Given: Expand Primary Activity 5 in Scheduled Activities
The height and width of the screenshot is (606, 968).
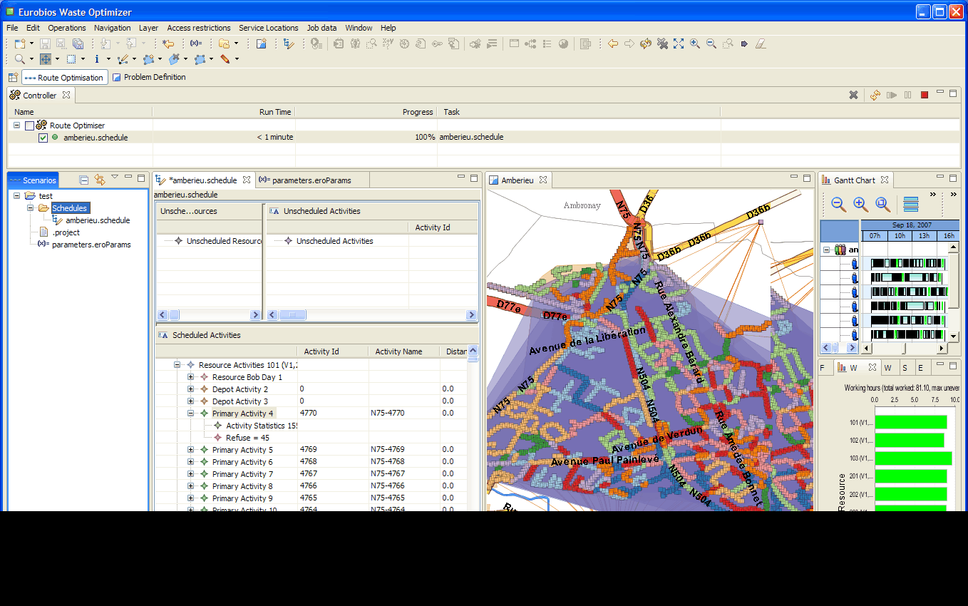Looking at the screenshot, I should pyautogui.click(x=189, y=449).
